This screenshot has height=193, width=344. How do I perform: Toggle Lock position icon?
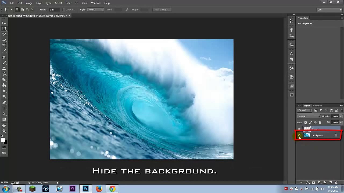point(315,123)
